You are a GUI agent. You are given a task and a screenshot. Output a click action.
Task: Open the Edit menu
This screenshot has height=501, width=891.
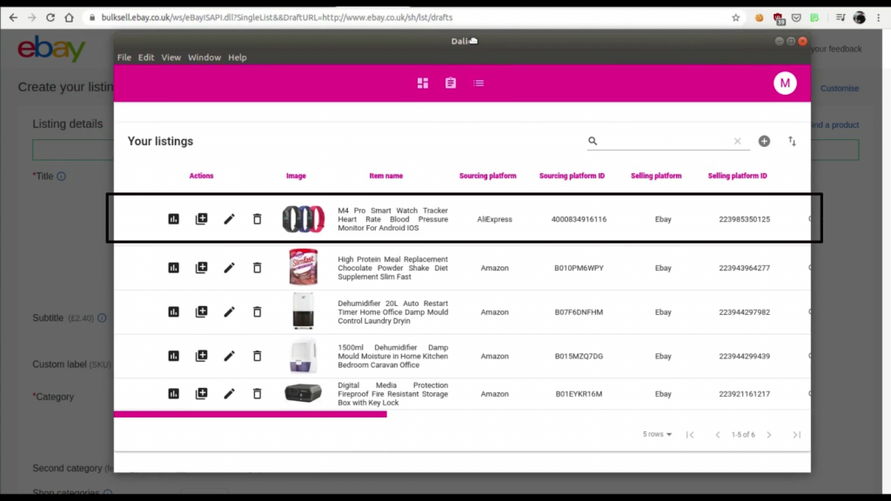click(x=146, y=57)
